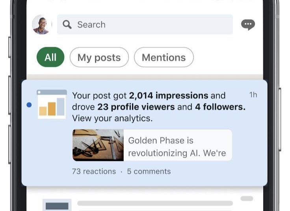View the 5 comments count

point(149,171)
